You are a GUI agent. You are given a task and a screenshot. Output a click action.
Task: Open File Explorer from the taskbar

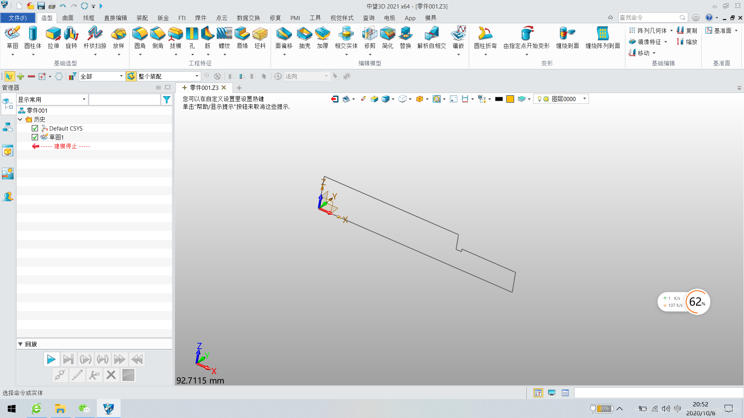(60, 409)
